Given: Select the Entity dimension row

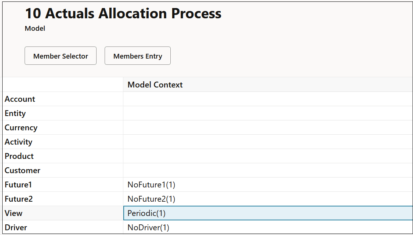Looking at the screenshot, I should [x=15, y=113].
